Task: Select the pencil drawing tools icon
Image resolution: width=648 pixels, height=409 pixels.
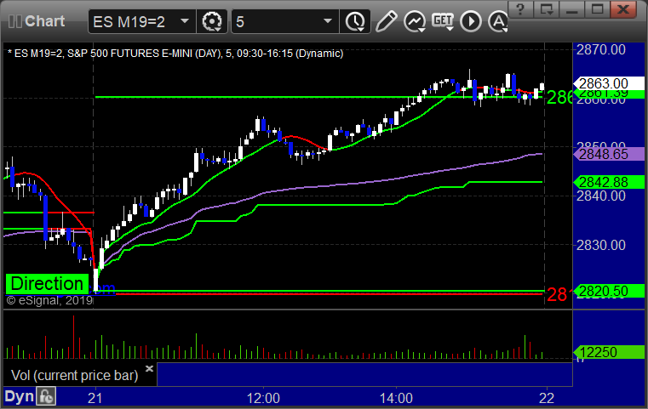Action: coord(386,21)
